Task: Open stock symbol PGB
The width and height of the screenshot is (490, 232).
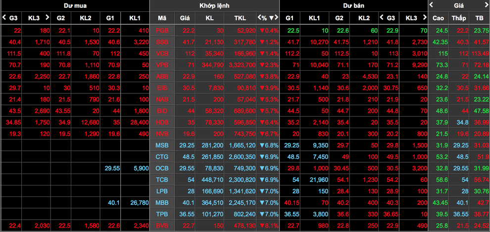Action: (x=162, y=30)
